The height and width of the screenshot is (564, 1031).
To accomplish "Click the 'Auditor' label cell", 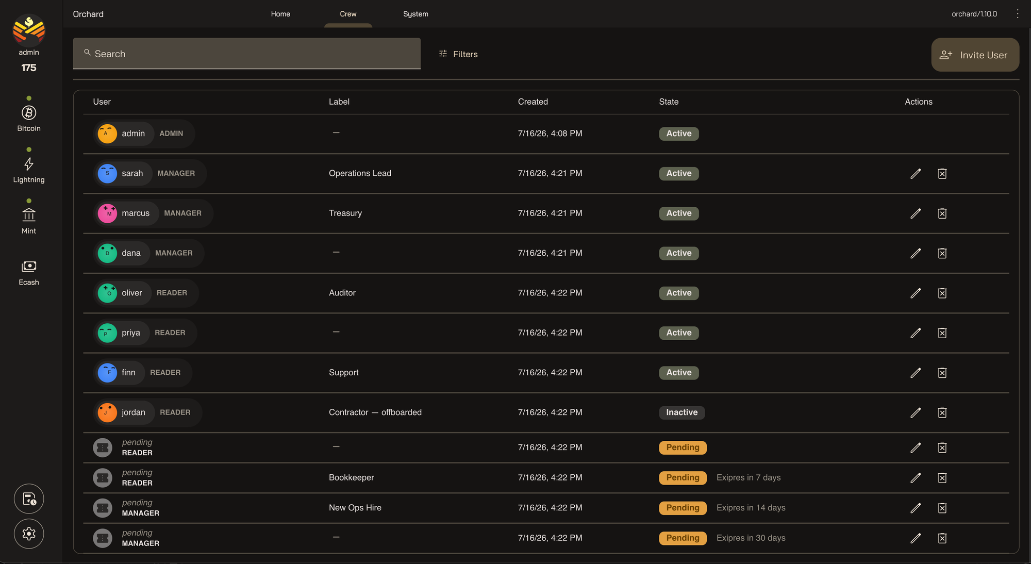I will click(x=342, y=293).
